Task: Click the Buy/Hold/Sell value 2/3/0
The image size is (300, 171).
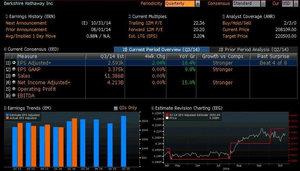Action: tap(290, 23)
